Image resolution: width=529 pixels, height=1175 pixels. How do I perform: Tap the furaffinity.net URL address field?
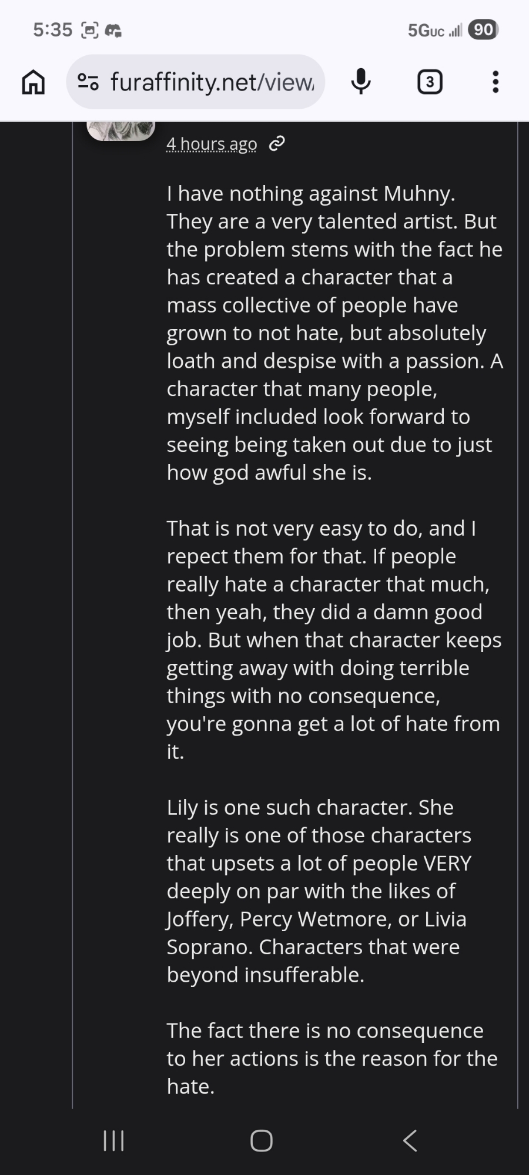coord(212,82)
